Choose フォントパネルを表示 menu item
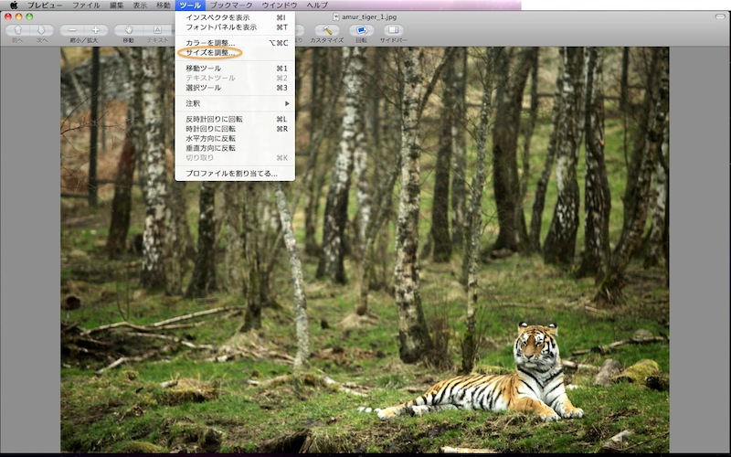This screenshot has width=731, height=457. 235,27
